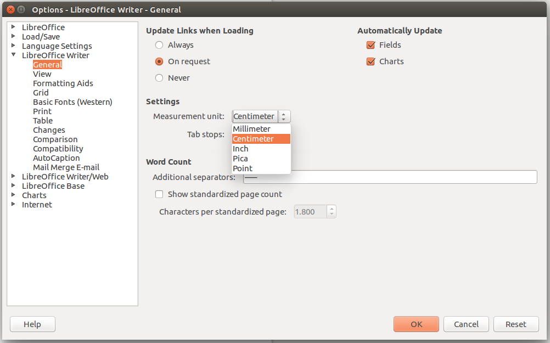
Task: Expand the LibreOffice Writer/Web node
Action: 13,176
